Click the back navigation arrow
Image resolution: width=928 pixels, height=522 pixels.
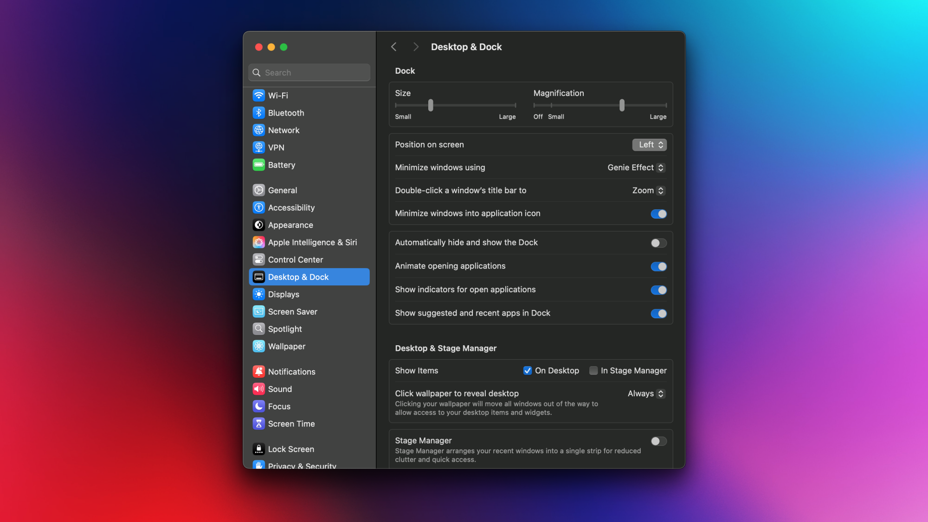pyautogui.click(x=394, y=47)
